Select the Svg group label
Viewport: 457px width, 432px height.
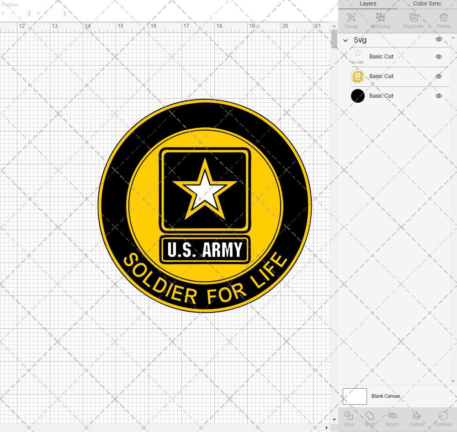(360, 40)
